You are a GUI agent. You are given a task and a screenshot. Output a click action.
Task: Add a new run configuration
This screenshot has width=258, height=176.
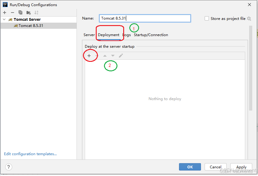pyautogui.click(x=5, y=13)
